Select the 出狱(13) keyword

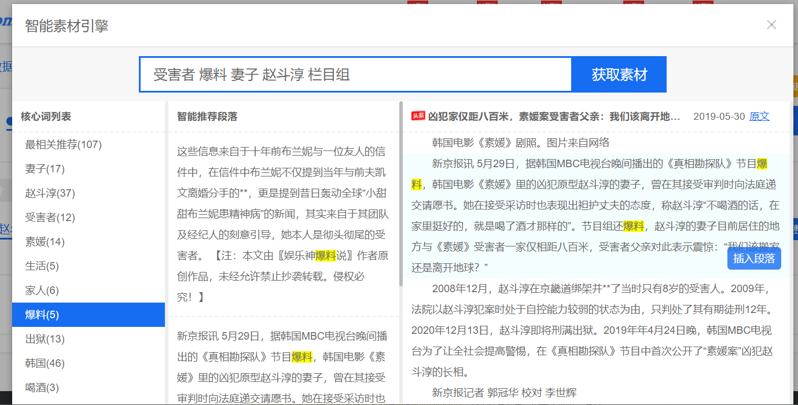(89, 339)
